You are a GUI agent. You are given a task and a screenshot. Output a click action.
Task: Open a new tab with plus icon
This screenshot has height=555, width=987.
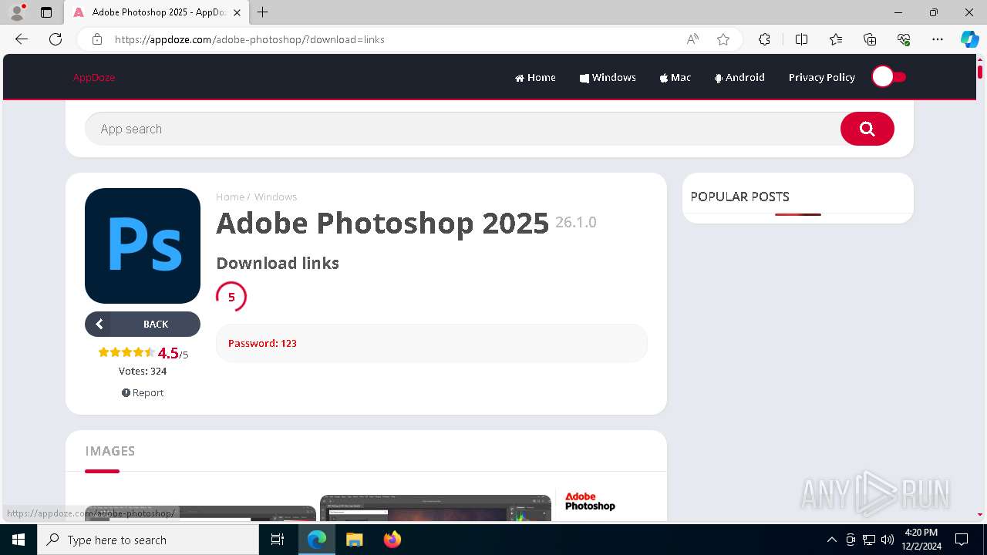[x=263, y=12]
